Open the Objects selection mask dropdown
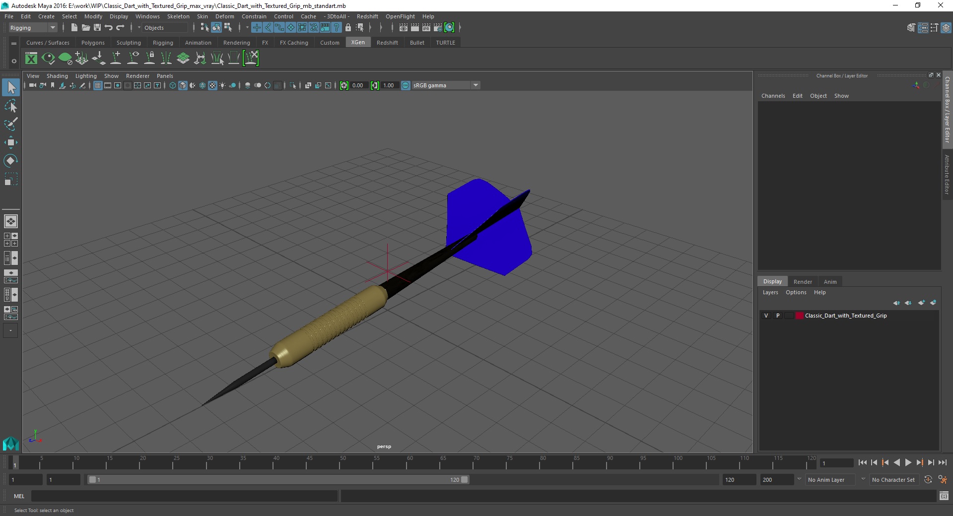This screenshot has height=516, width=953. (164, 28)
